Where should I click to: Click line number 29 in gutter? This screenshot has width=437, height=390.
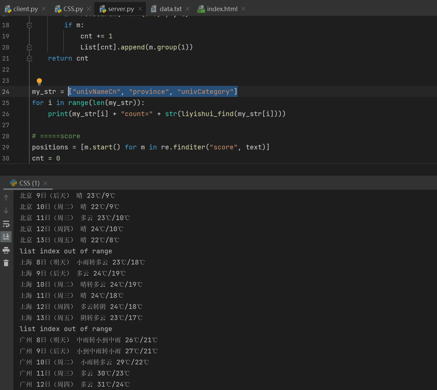pos(6,147)
